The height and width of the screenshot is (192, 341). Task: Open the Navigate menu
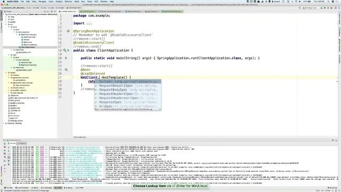click(42, 1)
